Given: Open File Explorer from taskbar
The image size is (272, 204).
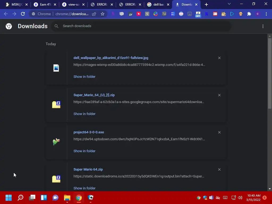Looking at the screenshot, I should pyautogui.click(x=67, y=198).
